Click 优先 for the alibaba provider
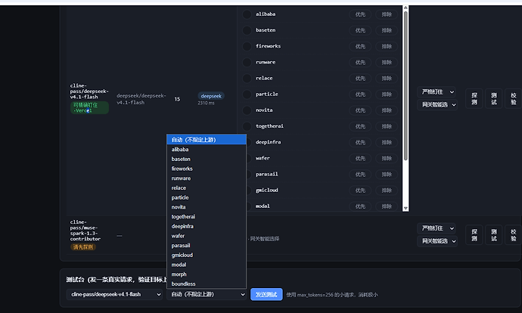 click(x=360, y=14)
